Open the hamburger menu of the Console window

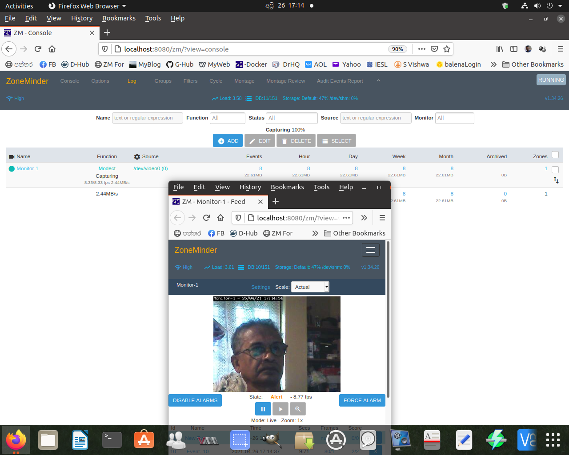[561, 49]
